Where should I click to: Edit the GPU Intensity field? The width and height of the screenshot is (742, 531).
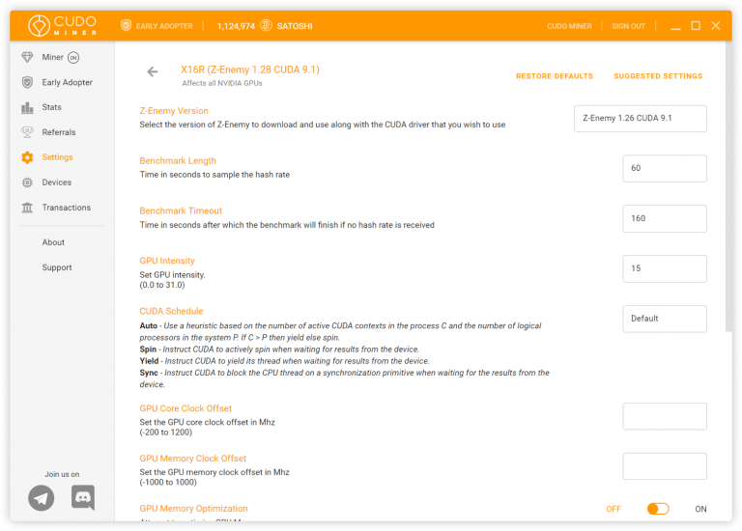click(665, 268)
